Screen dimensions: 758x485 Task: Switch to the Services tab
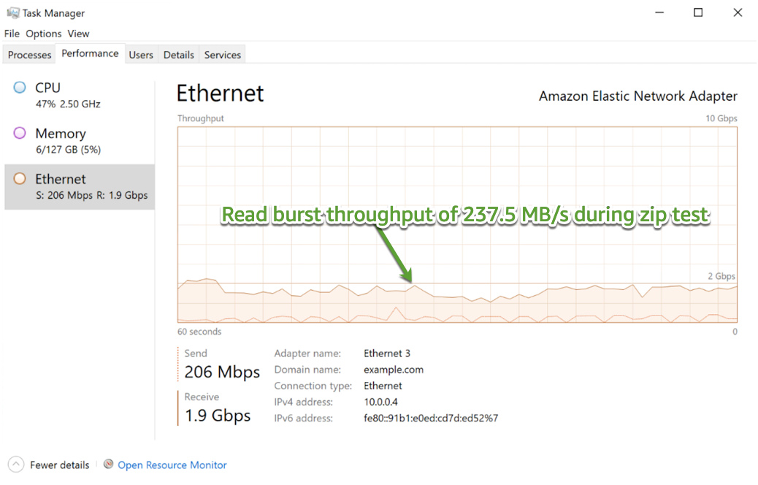coord(223,55)
